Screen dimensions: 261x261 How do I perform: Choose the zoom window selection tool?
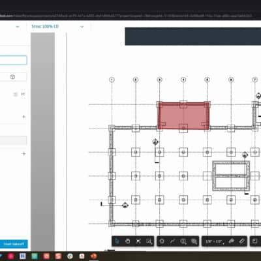point(149,241)
